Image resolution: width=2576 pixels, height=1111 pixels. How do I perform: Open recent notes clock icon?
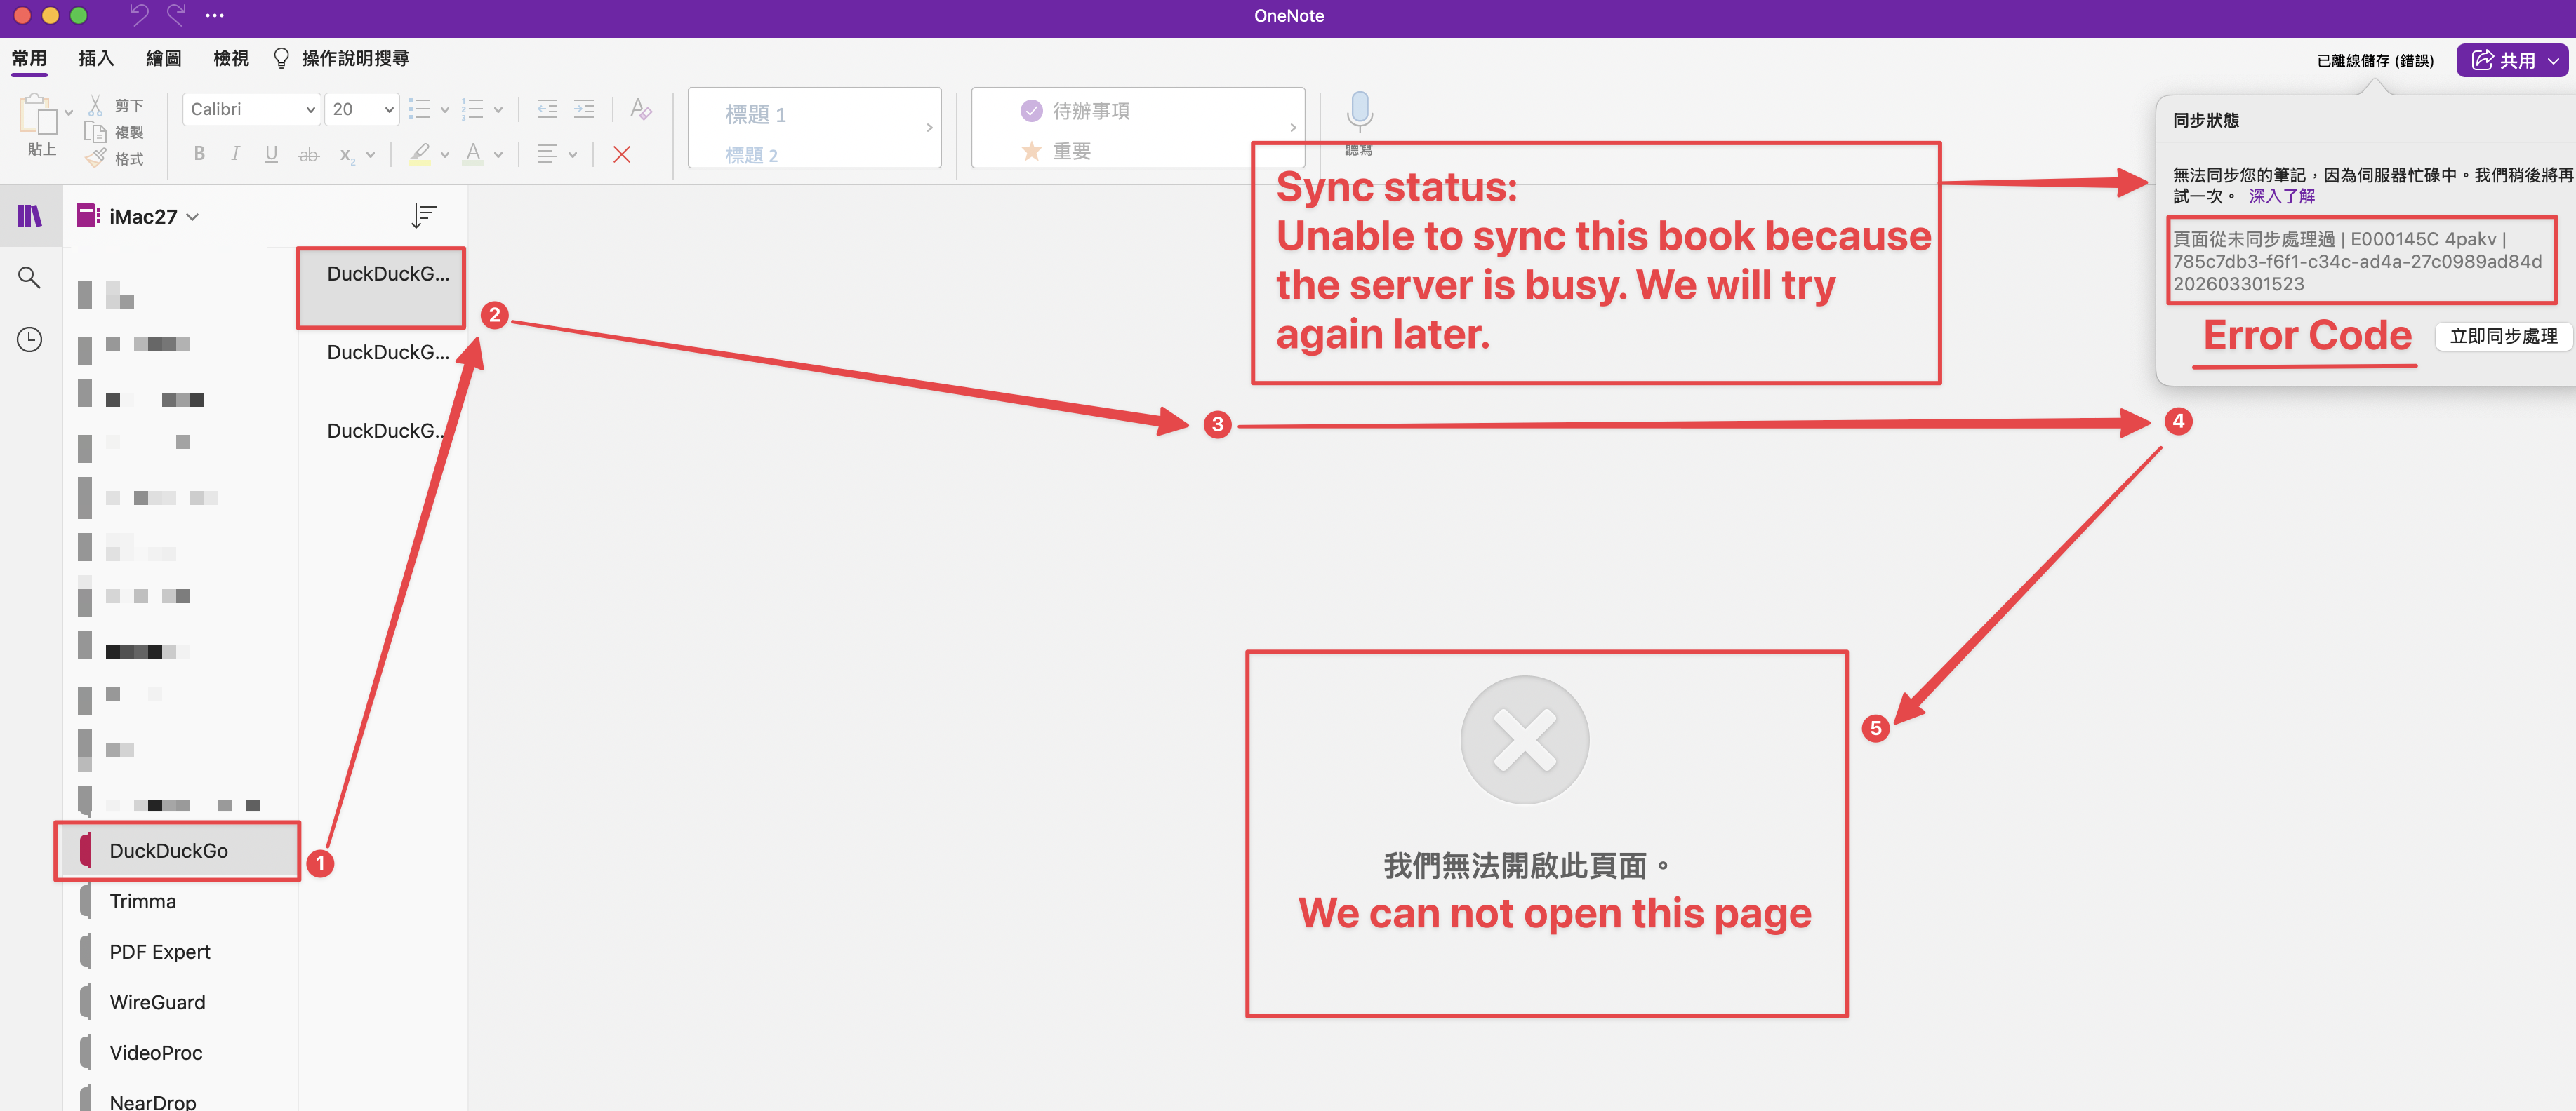pos(29,339)
